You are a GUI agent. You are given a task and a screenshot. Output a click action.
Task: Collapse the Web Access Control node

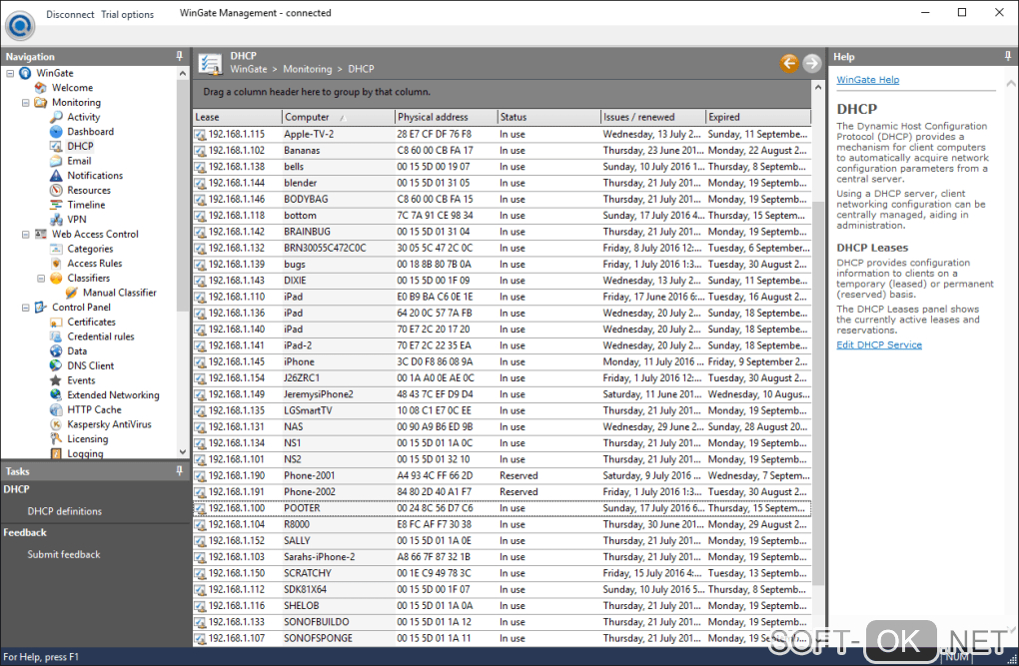coord(25,234)
